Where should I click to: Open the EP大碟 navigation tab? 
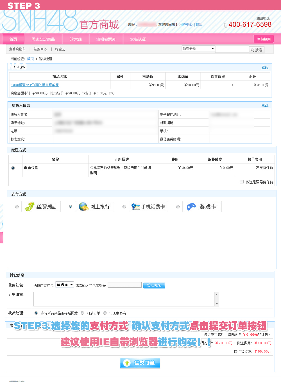click(x=76, y=39)
